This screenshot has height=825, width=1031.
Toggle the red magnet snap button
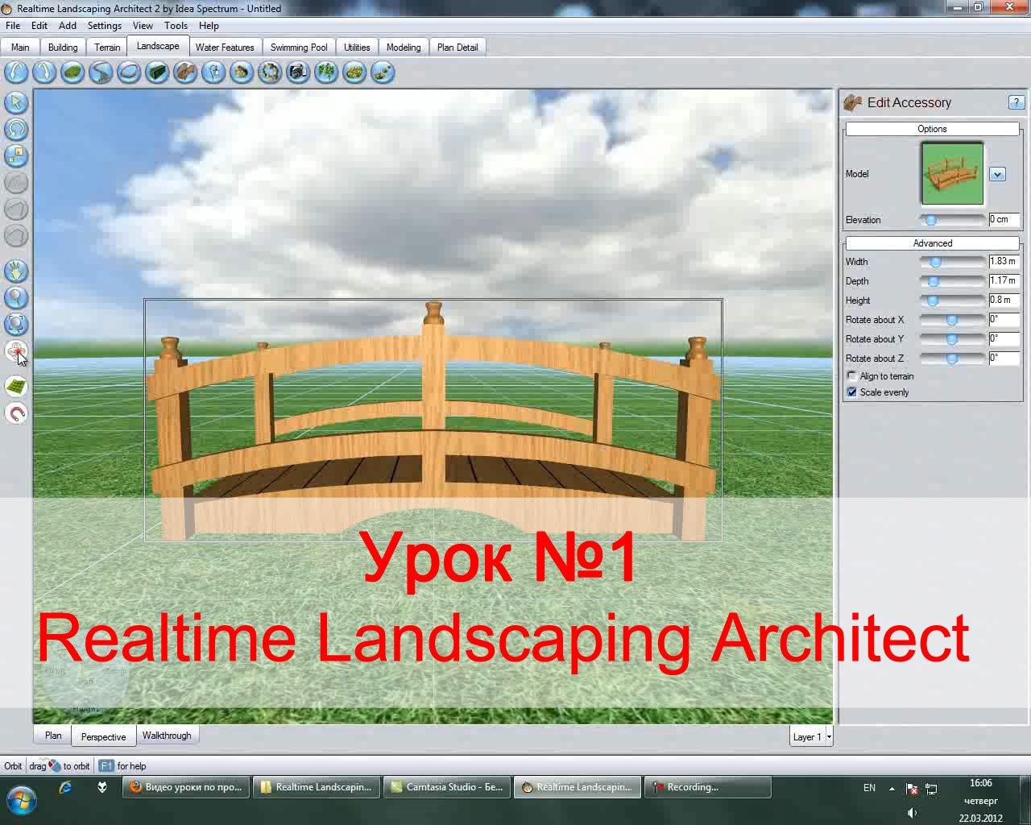pyautogui.click(x=16, y=413)
